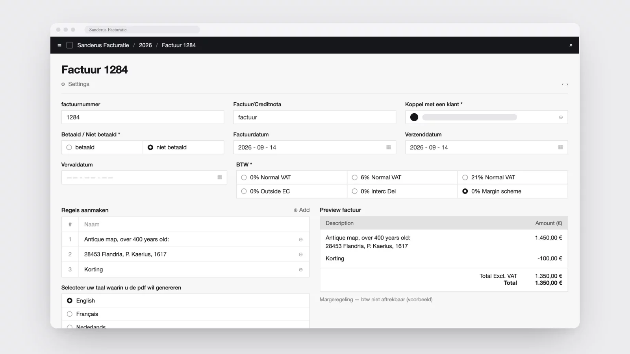The width and height of the screenshot is (630, 354).
Task: Click the Verzenddatum date field
Action: pos(486,147)
